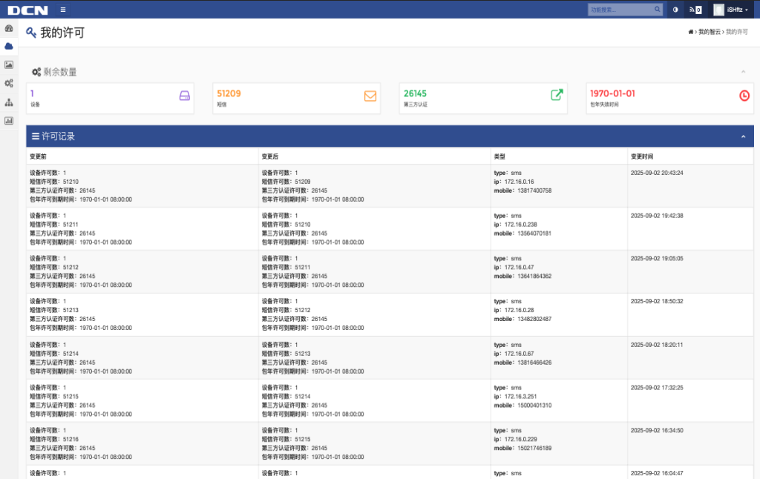The height and width of the screenshot is (479, 760).
Task: Click the orange SMS envelope icon
Action: [x=370, y=96]
